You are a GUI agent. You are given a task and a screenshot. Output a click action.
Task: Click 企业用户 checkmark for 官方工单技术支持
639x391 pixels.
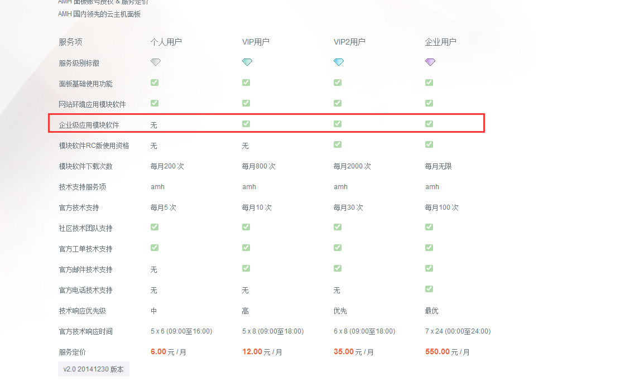429,248
